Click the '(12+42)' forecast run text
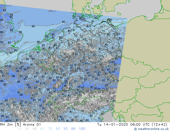This screenshot has width=170, height=131. pyautogui.click(x=159, y=125)
